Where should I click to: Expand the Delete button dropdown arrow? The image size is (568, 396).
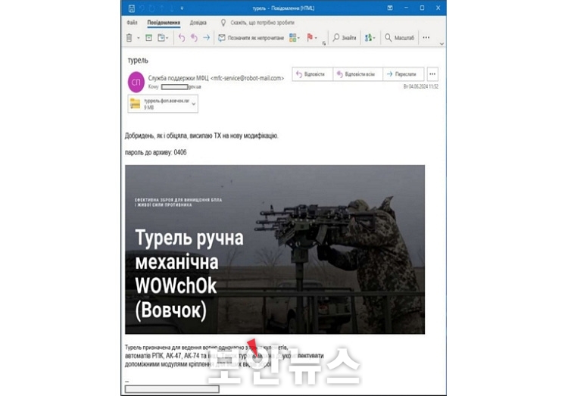tap(138, 38)
